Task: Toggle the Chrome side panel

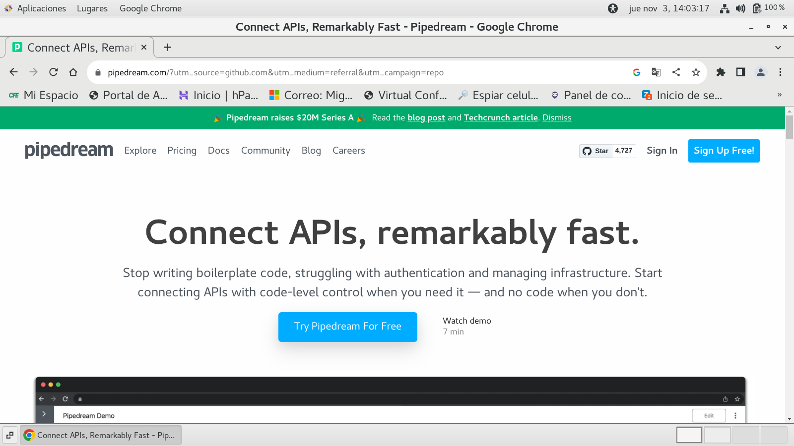Action: [740, 72]
